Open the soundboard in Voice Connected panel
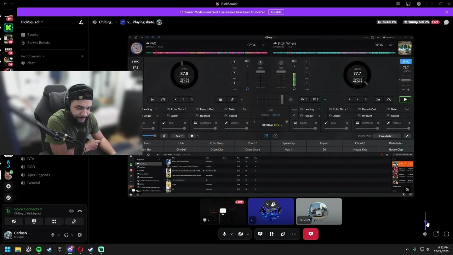453x255 pixels. 74,221
